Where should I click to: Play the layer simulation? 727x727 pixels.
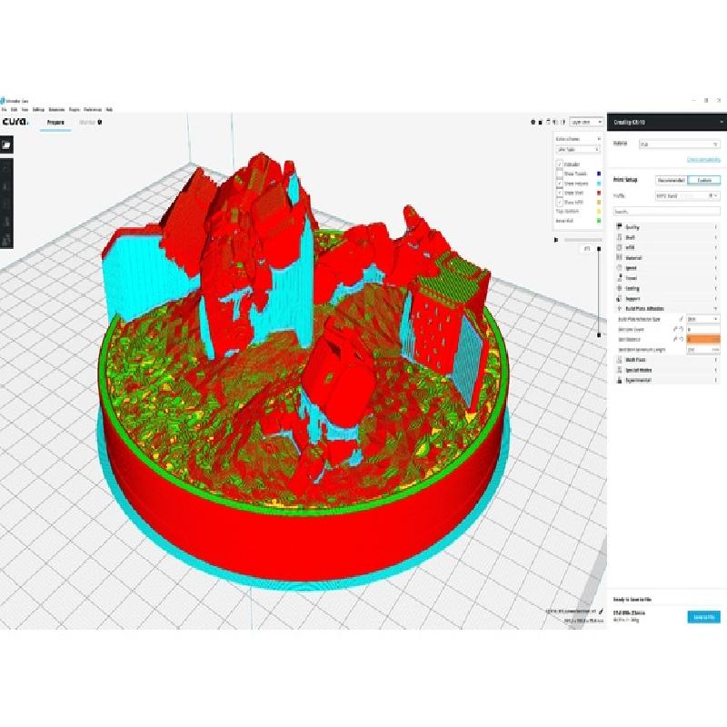pos(556,240)
